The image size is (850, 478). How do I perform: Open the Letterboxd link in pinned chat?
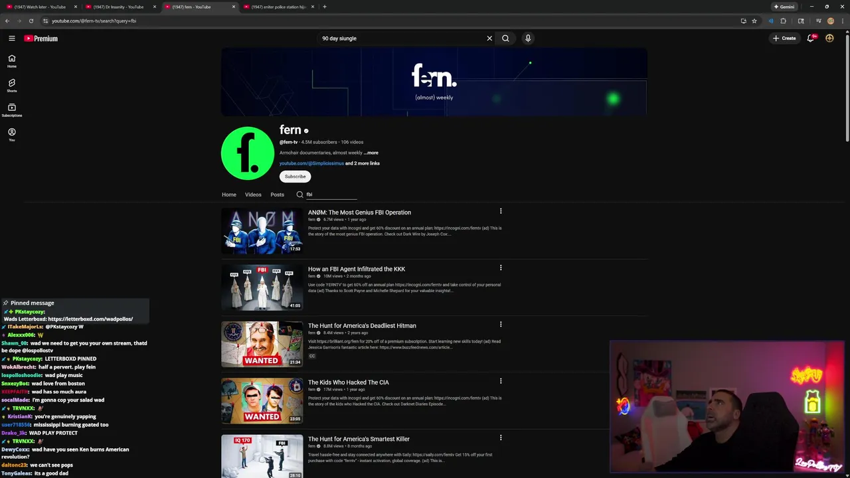tap(90, 319)
